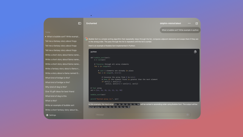Select 'Give 10 gift ideas for best friend' chat

[60, 92]
